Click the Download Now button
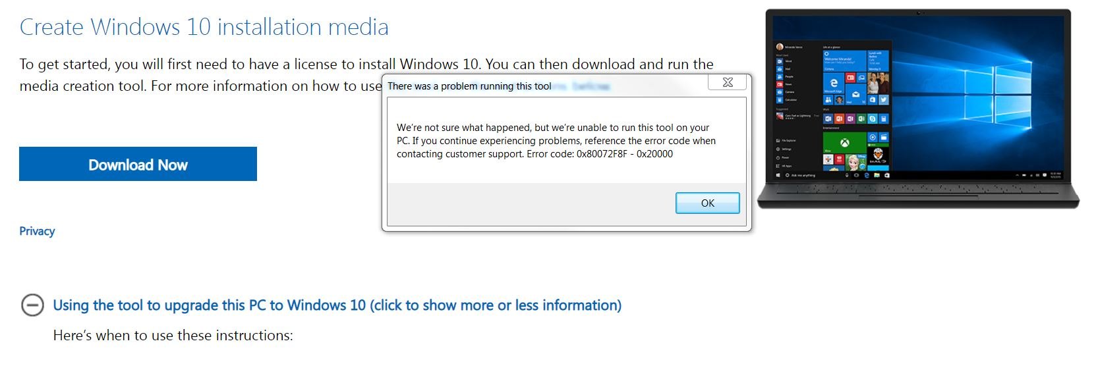Image resolution: width=1098 pixels, height=385 pixels. 138,164
